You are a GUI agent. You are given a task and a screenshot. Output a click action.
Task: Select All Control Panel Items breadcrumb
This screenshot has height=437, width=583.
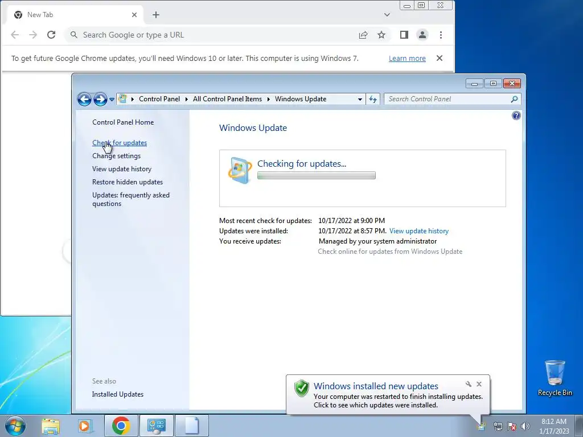227,99
